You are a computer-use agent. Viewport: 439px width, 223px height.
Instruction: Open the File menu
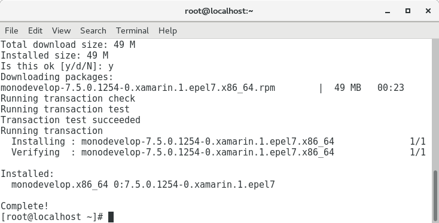pos(11,30)
